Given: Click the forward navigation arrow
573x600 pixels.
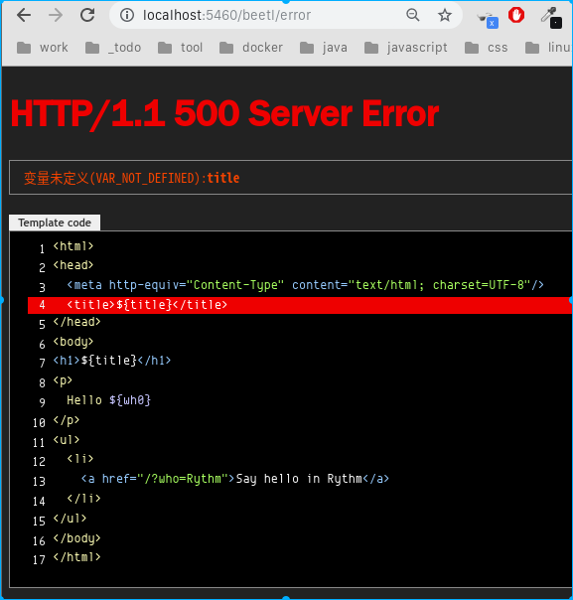Looking at the screenshot, I should pos(56,15).
